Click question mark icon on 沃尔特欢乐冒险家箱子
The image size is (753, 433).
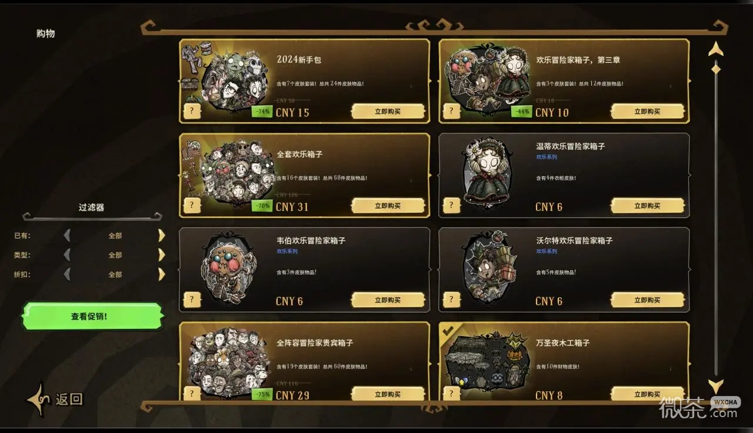(x=452, y=300)
